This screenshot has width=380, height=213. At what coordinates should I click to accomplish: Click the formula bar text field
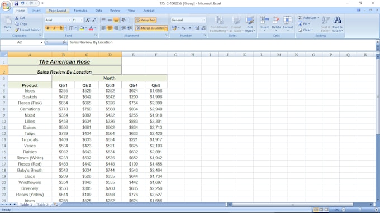point(222,42)
